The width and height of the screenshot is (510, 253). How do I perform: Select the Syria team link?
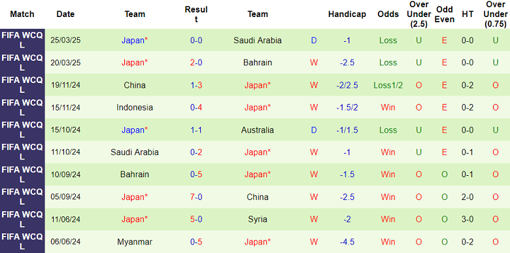(257, 219)
